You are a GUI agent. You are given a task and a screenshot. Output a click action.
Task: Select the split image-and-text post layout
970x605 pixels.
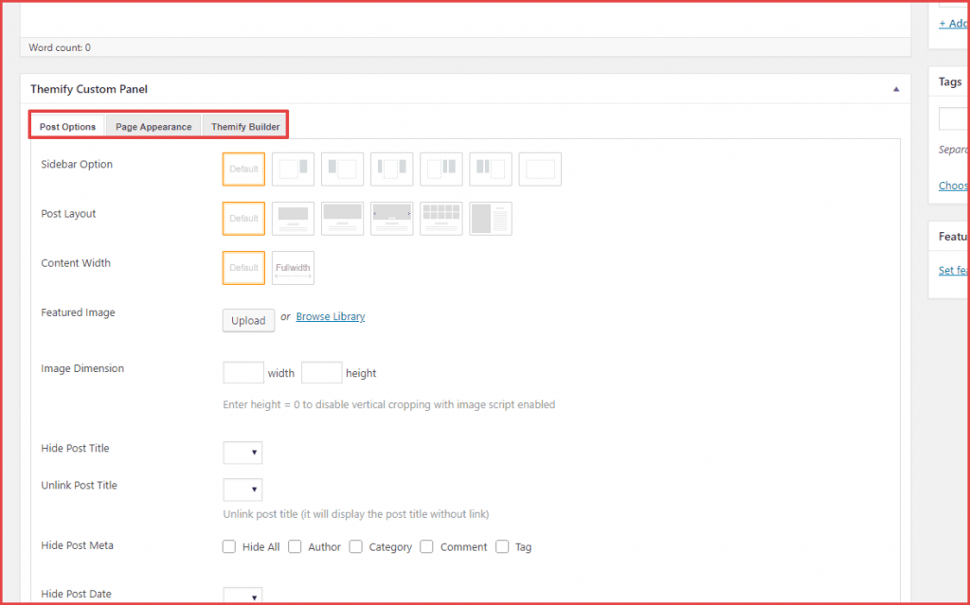491,219
